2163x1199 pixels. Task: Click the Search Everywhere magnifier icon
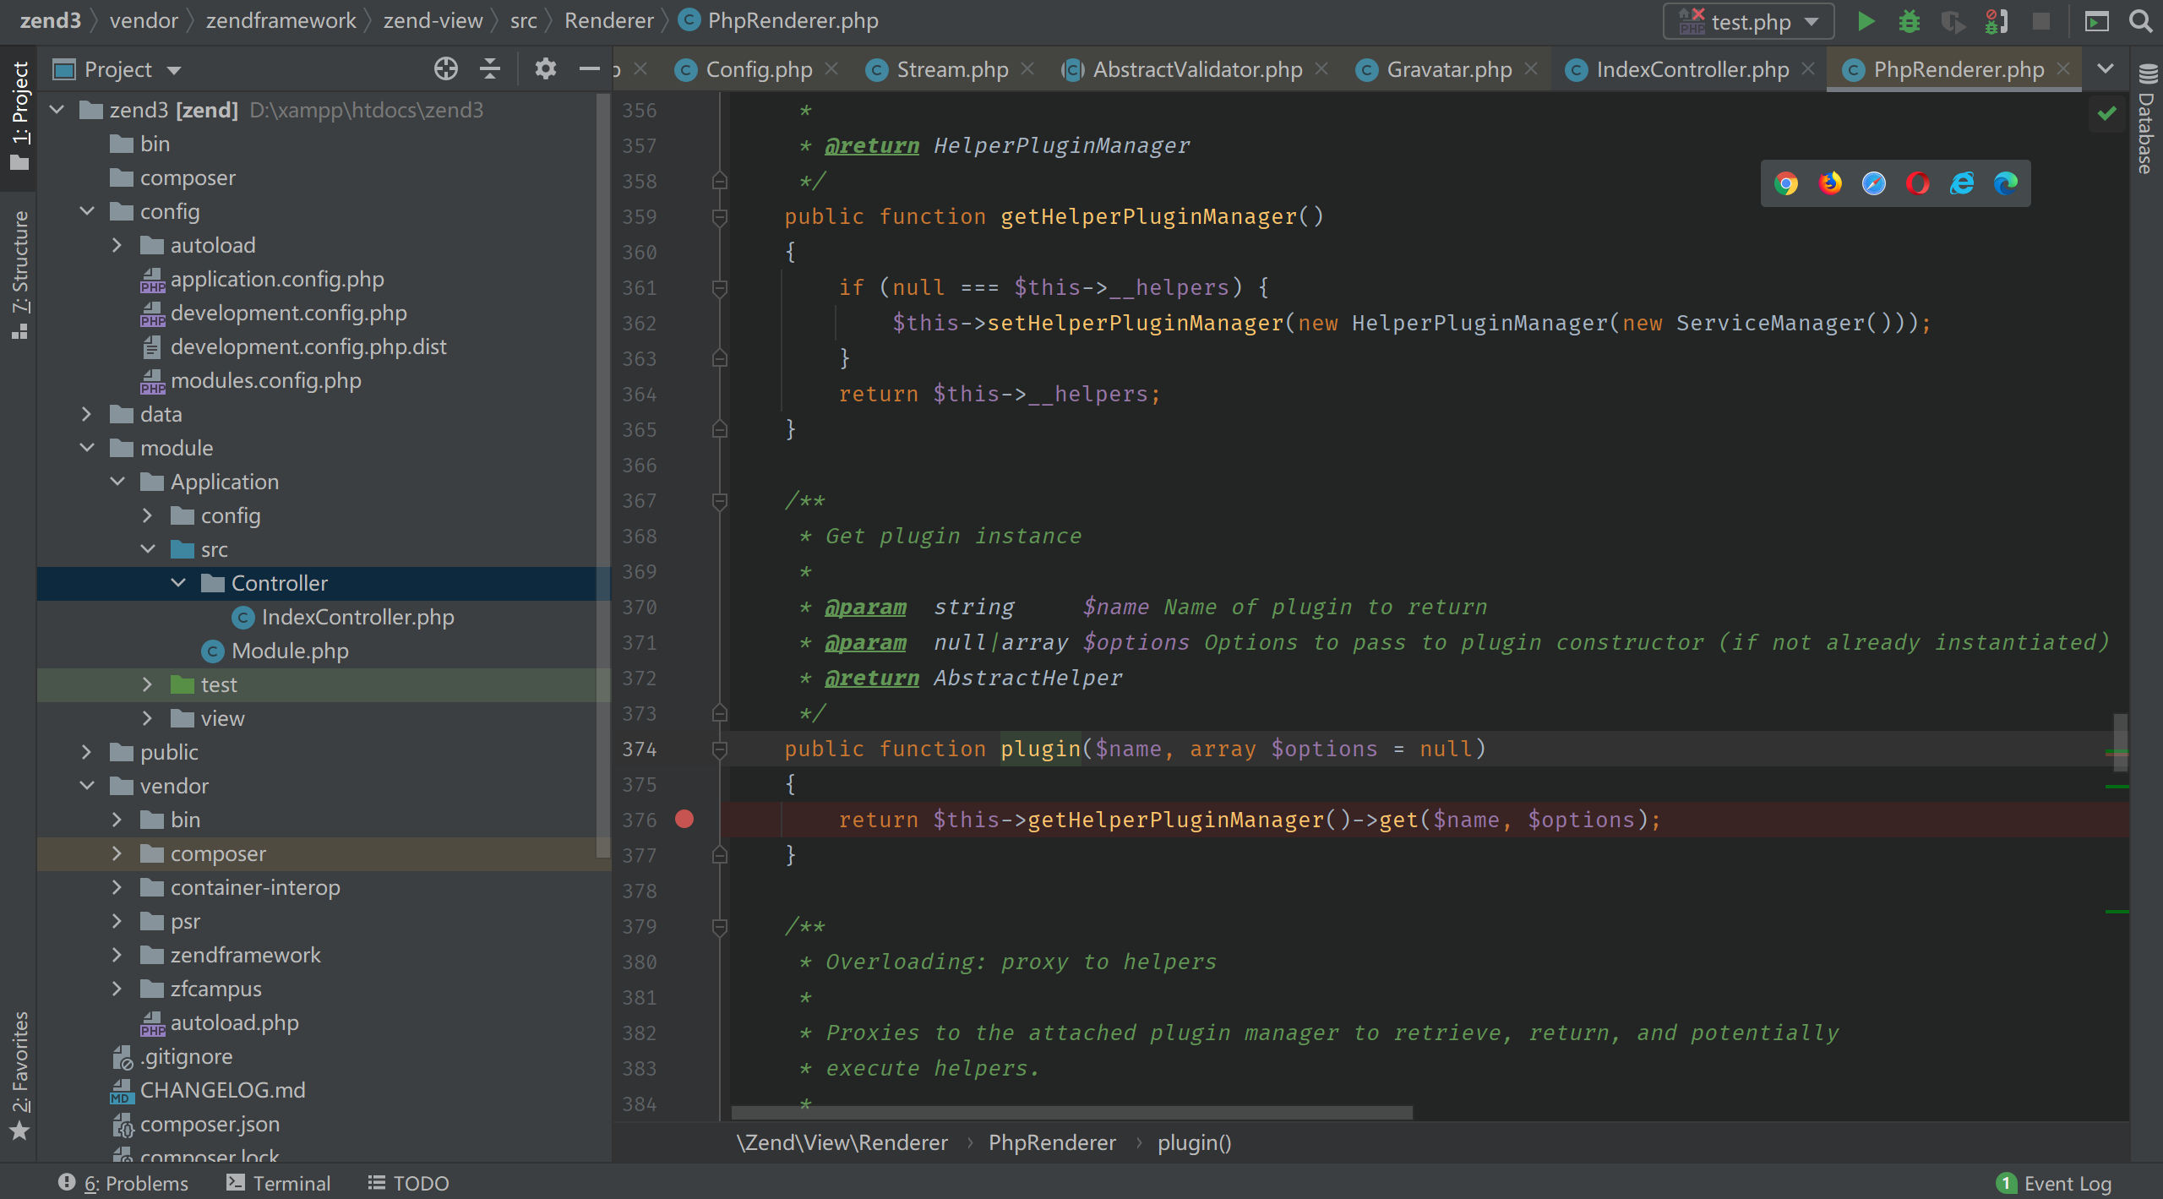(x=2140, y=21)
